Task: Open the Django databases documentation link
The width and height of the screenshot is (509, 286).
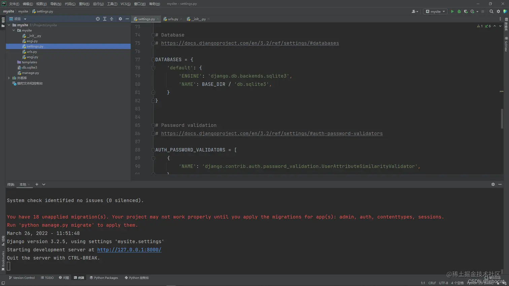Action: coord(250,43)
